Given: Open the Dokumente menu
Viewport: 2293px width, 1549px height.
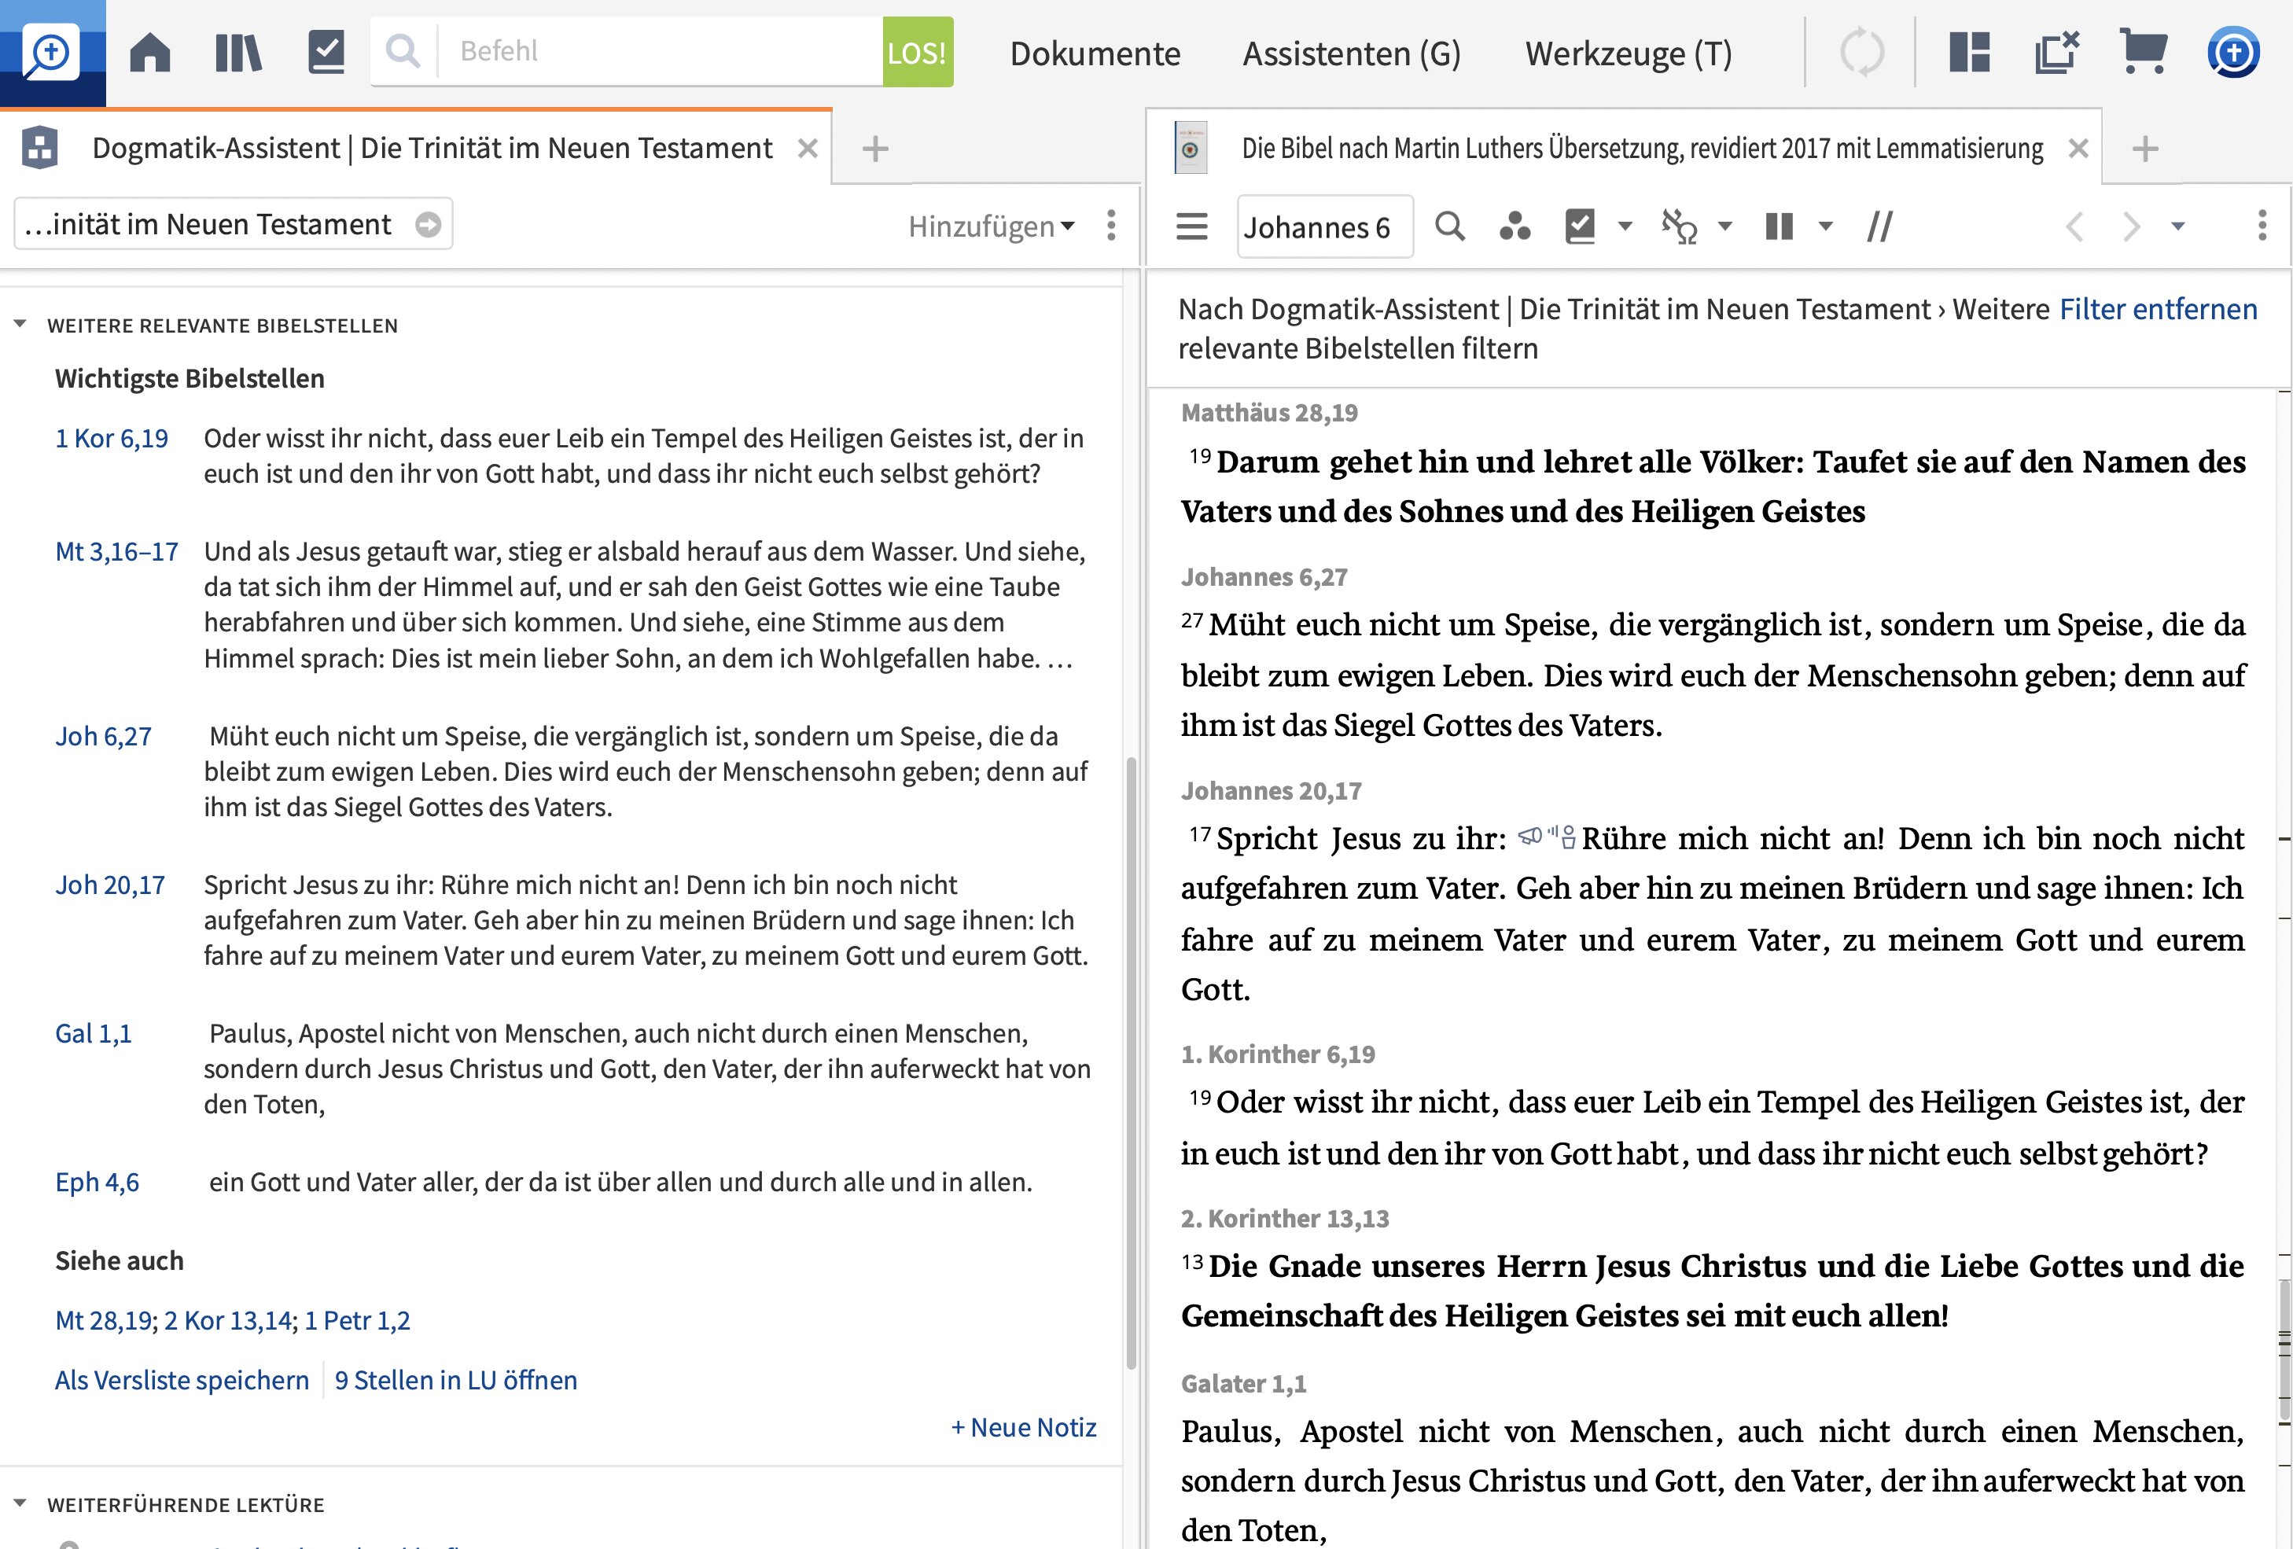Looking at the screenshot, I should click(1095, 53).
